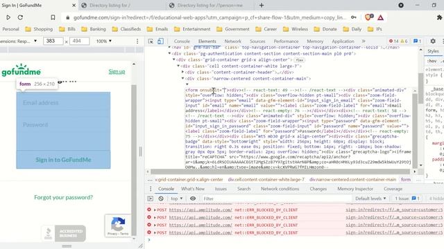The height and width of the screenshot is (249, 444).
Task: Collapse the narrow-centered content-container-main div
Action: (x=182, y=78)
